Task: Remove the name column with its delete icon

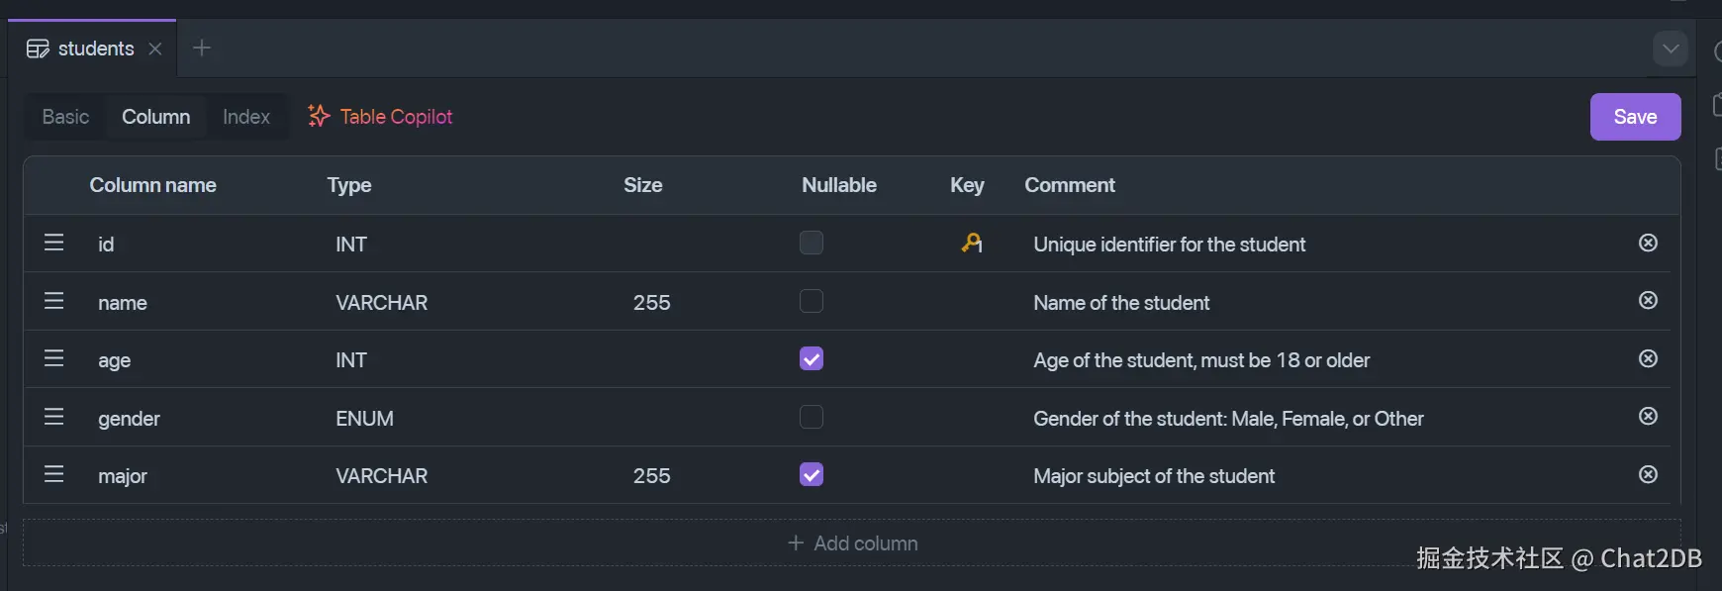Action: [1648, 300]
